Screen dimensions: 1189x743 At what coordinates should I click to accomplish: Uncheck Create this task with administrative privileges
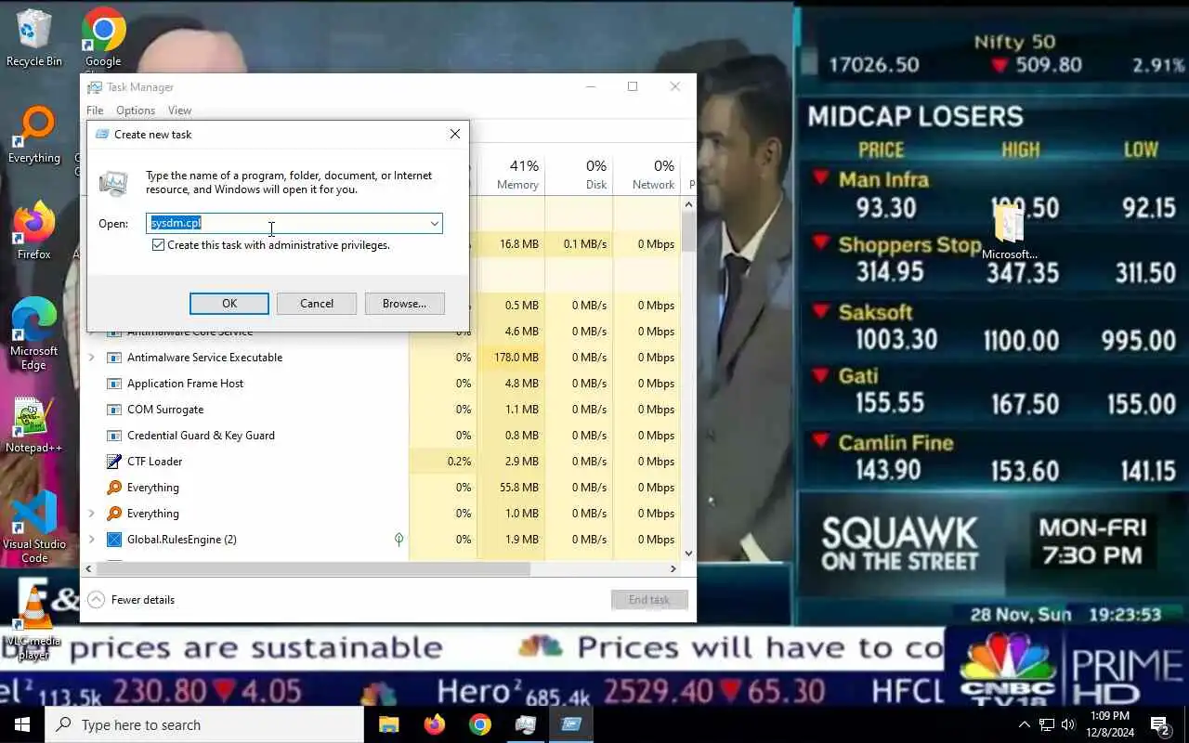(158, 245)
